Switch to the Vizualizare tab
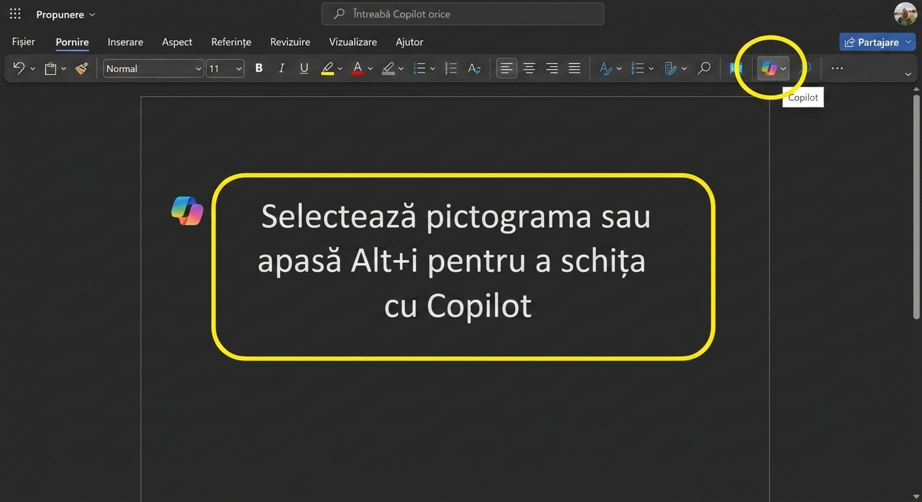The height and width of the screenshot is (502, 922). 353,42
